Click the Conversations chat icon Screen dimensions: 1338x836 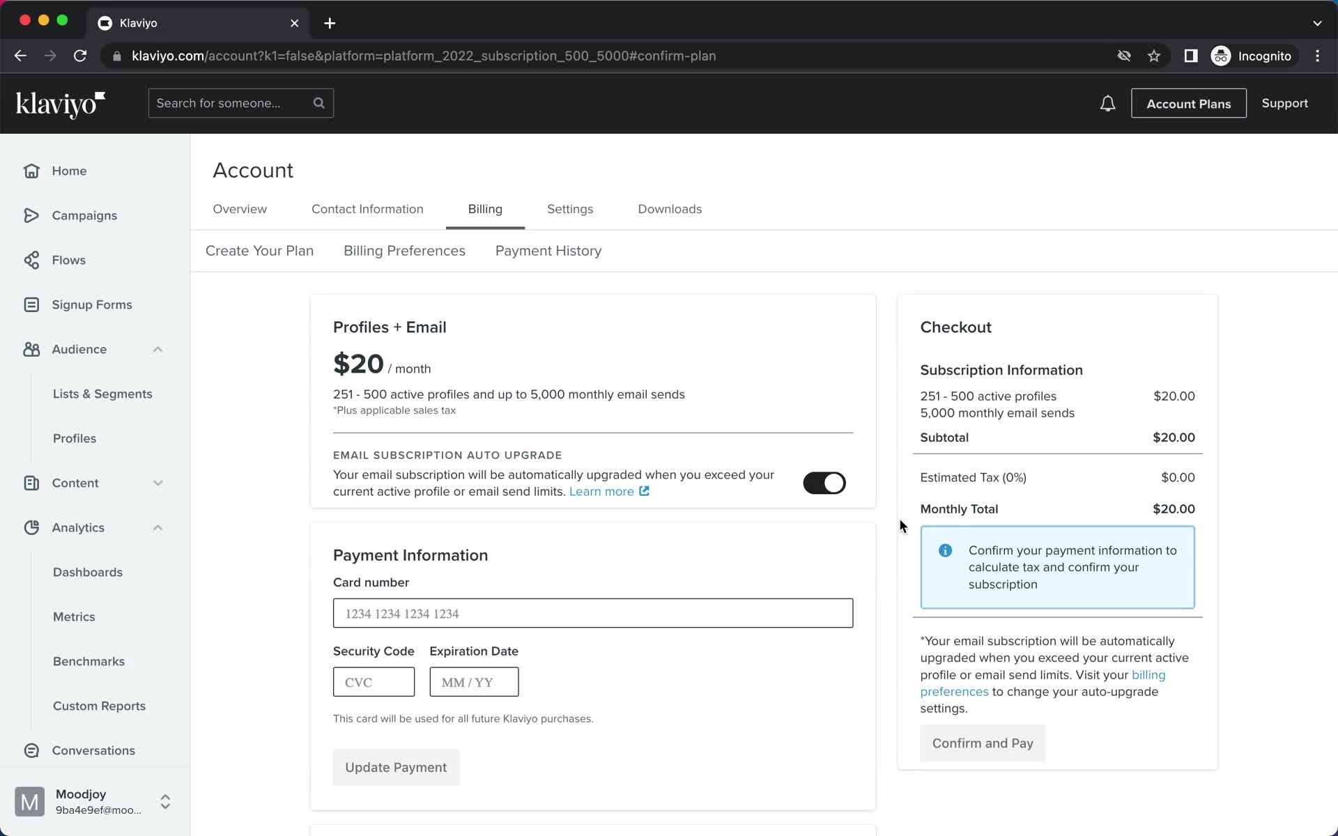tap(31, 750)
